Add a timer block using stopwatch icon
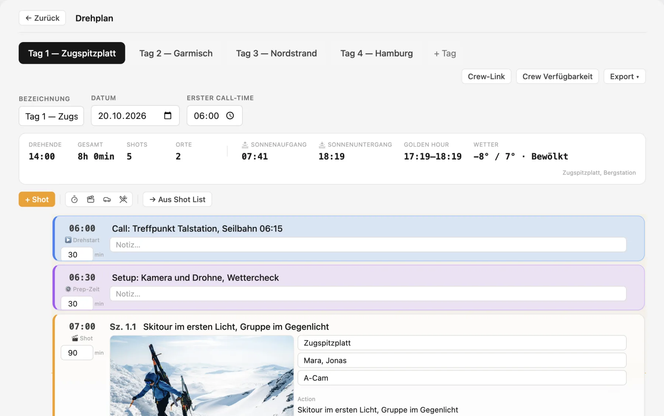664x416 pixels. [74, 199]
